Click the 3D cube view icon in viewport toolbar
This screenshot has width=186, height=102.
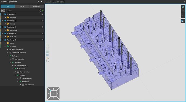[183, 7]
